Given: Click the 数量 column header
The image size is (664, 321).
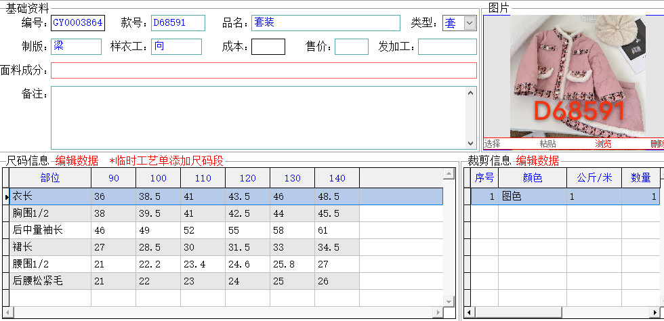Looking at the screenshot, I should pos(641,178).
